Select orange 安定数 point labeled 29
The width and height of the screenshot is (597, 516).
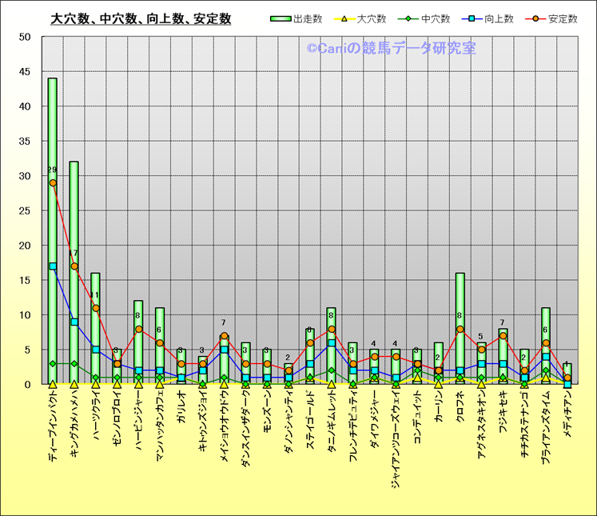(53, 182)
